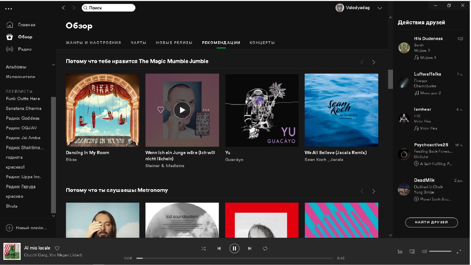Open Исполнители in library
Screen dimensions: 471x265
pyautogui.click(x=21, y=77)
